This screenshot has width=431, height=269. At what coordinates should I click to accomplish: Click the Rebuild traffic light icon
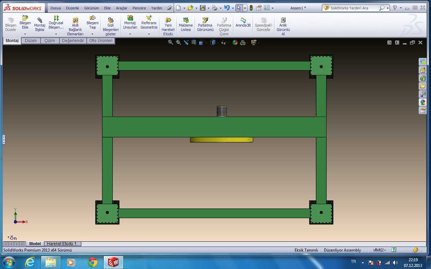coord(251,8)
